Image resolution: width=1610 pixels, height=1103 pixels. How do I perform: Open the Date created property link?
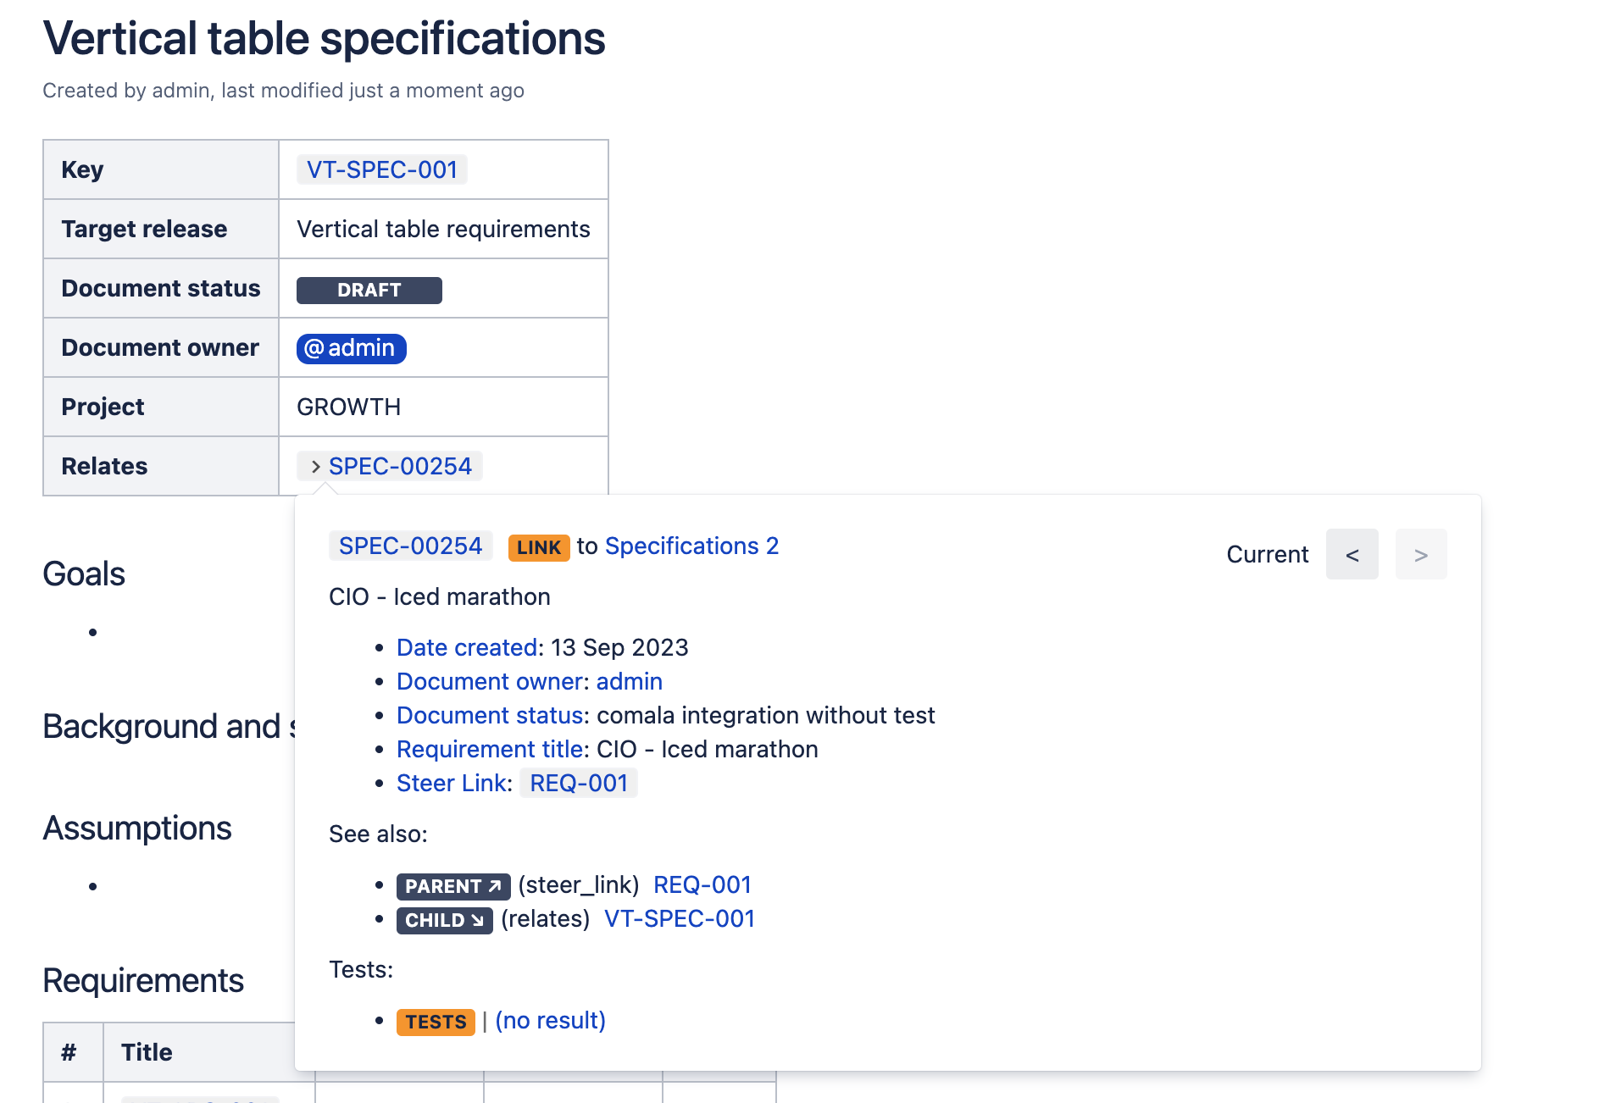tap(466, 648)
